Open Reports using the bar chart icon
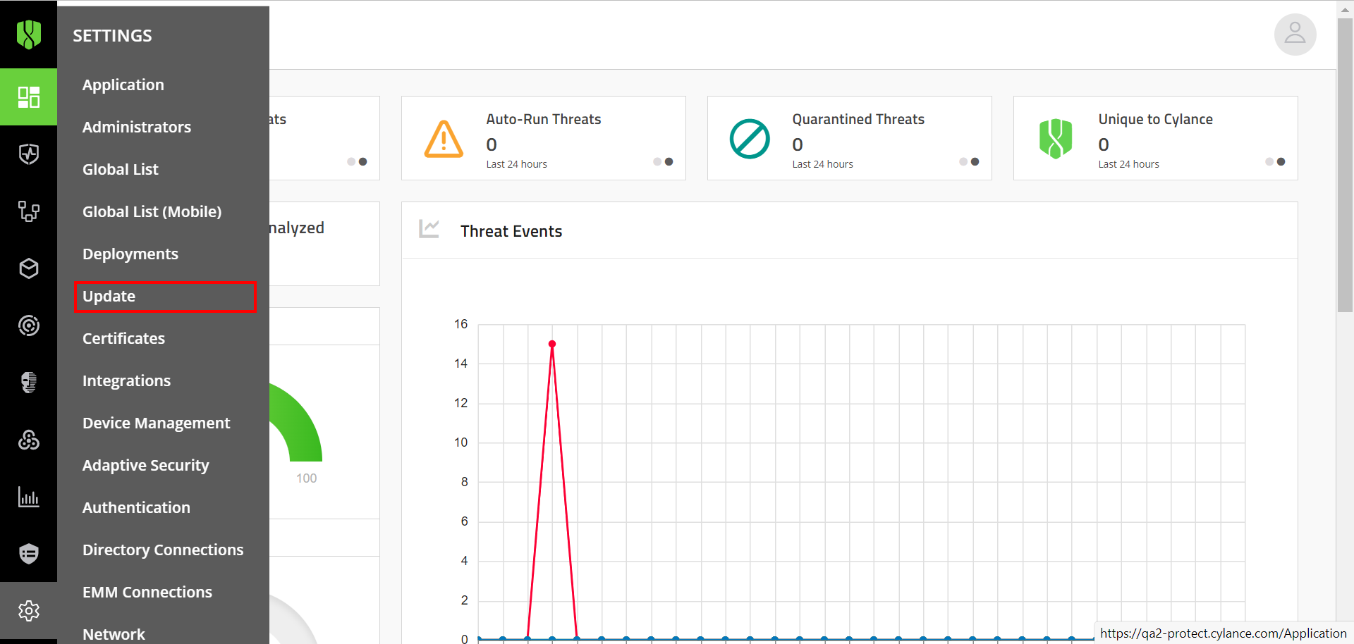 29,497
